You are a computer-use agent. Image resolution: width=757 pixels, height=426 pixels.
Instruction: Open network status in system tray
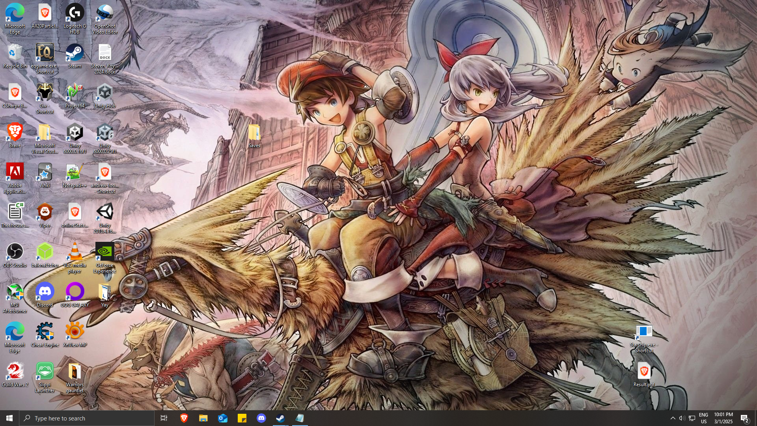pyautogui.click(x=692, y=418)
